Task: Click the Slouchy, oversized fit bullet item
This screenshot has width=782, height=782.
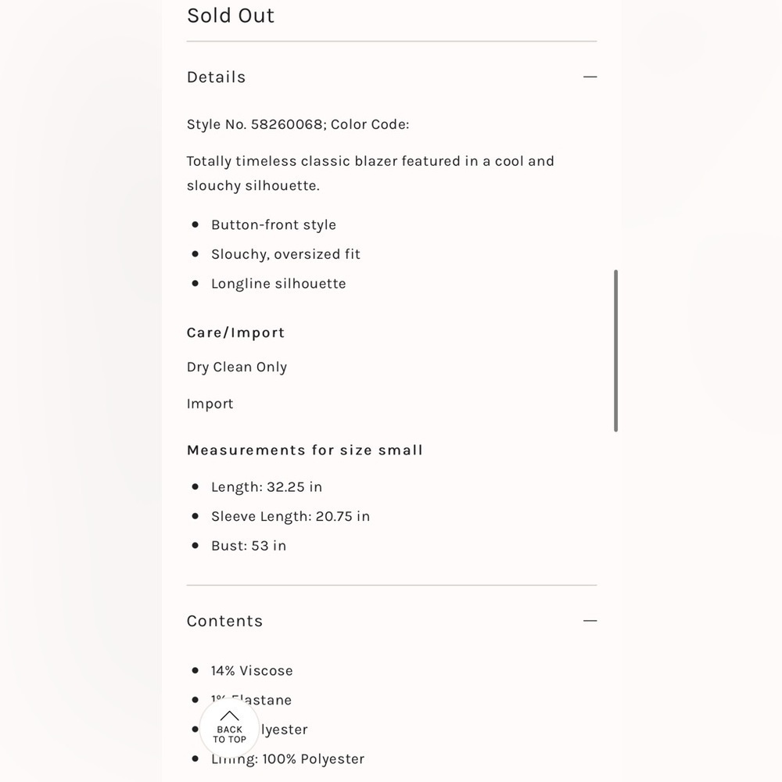Action: [x=285, y=254]
